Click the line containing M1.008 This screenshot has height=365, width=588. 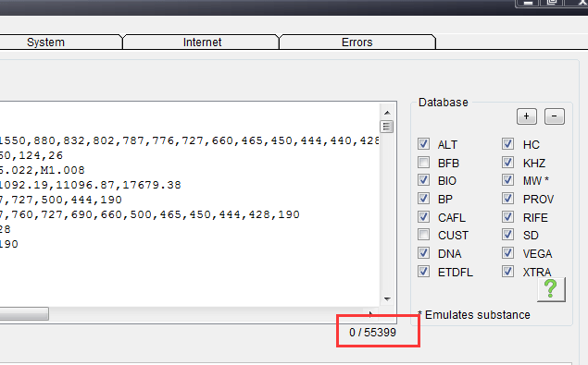click(x=43, y=170)
